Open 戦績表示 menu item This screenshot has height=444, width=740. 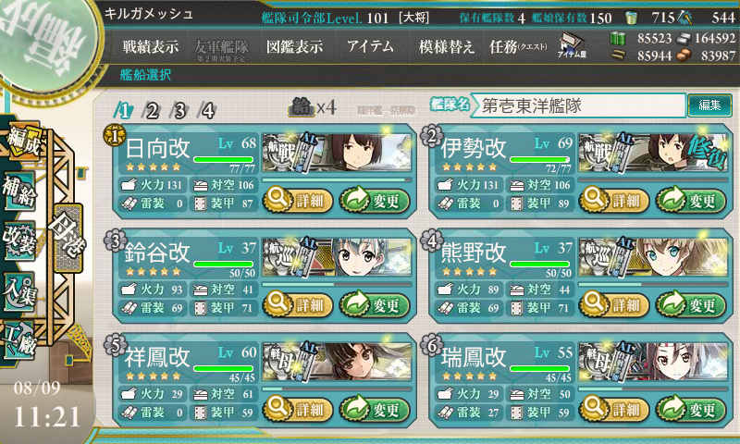point(150,46)
